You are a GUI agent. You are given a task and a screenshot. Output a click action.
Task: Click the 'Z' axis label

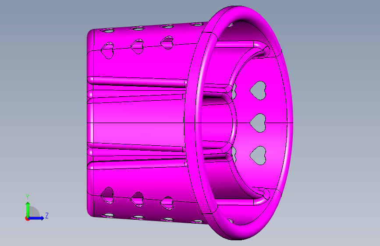click(x=47, y=215)
